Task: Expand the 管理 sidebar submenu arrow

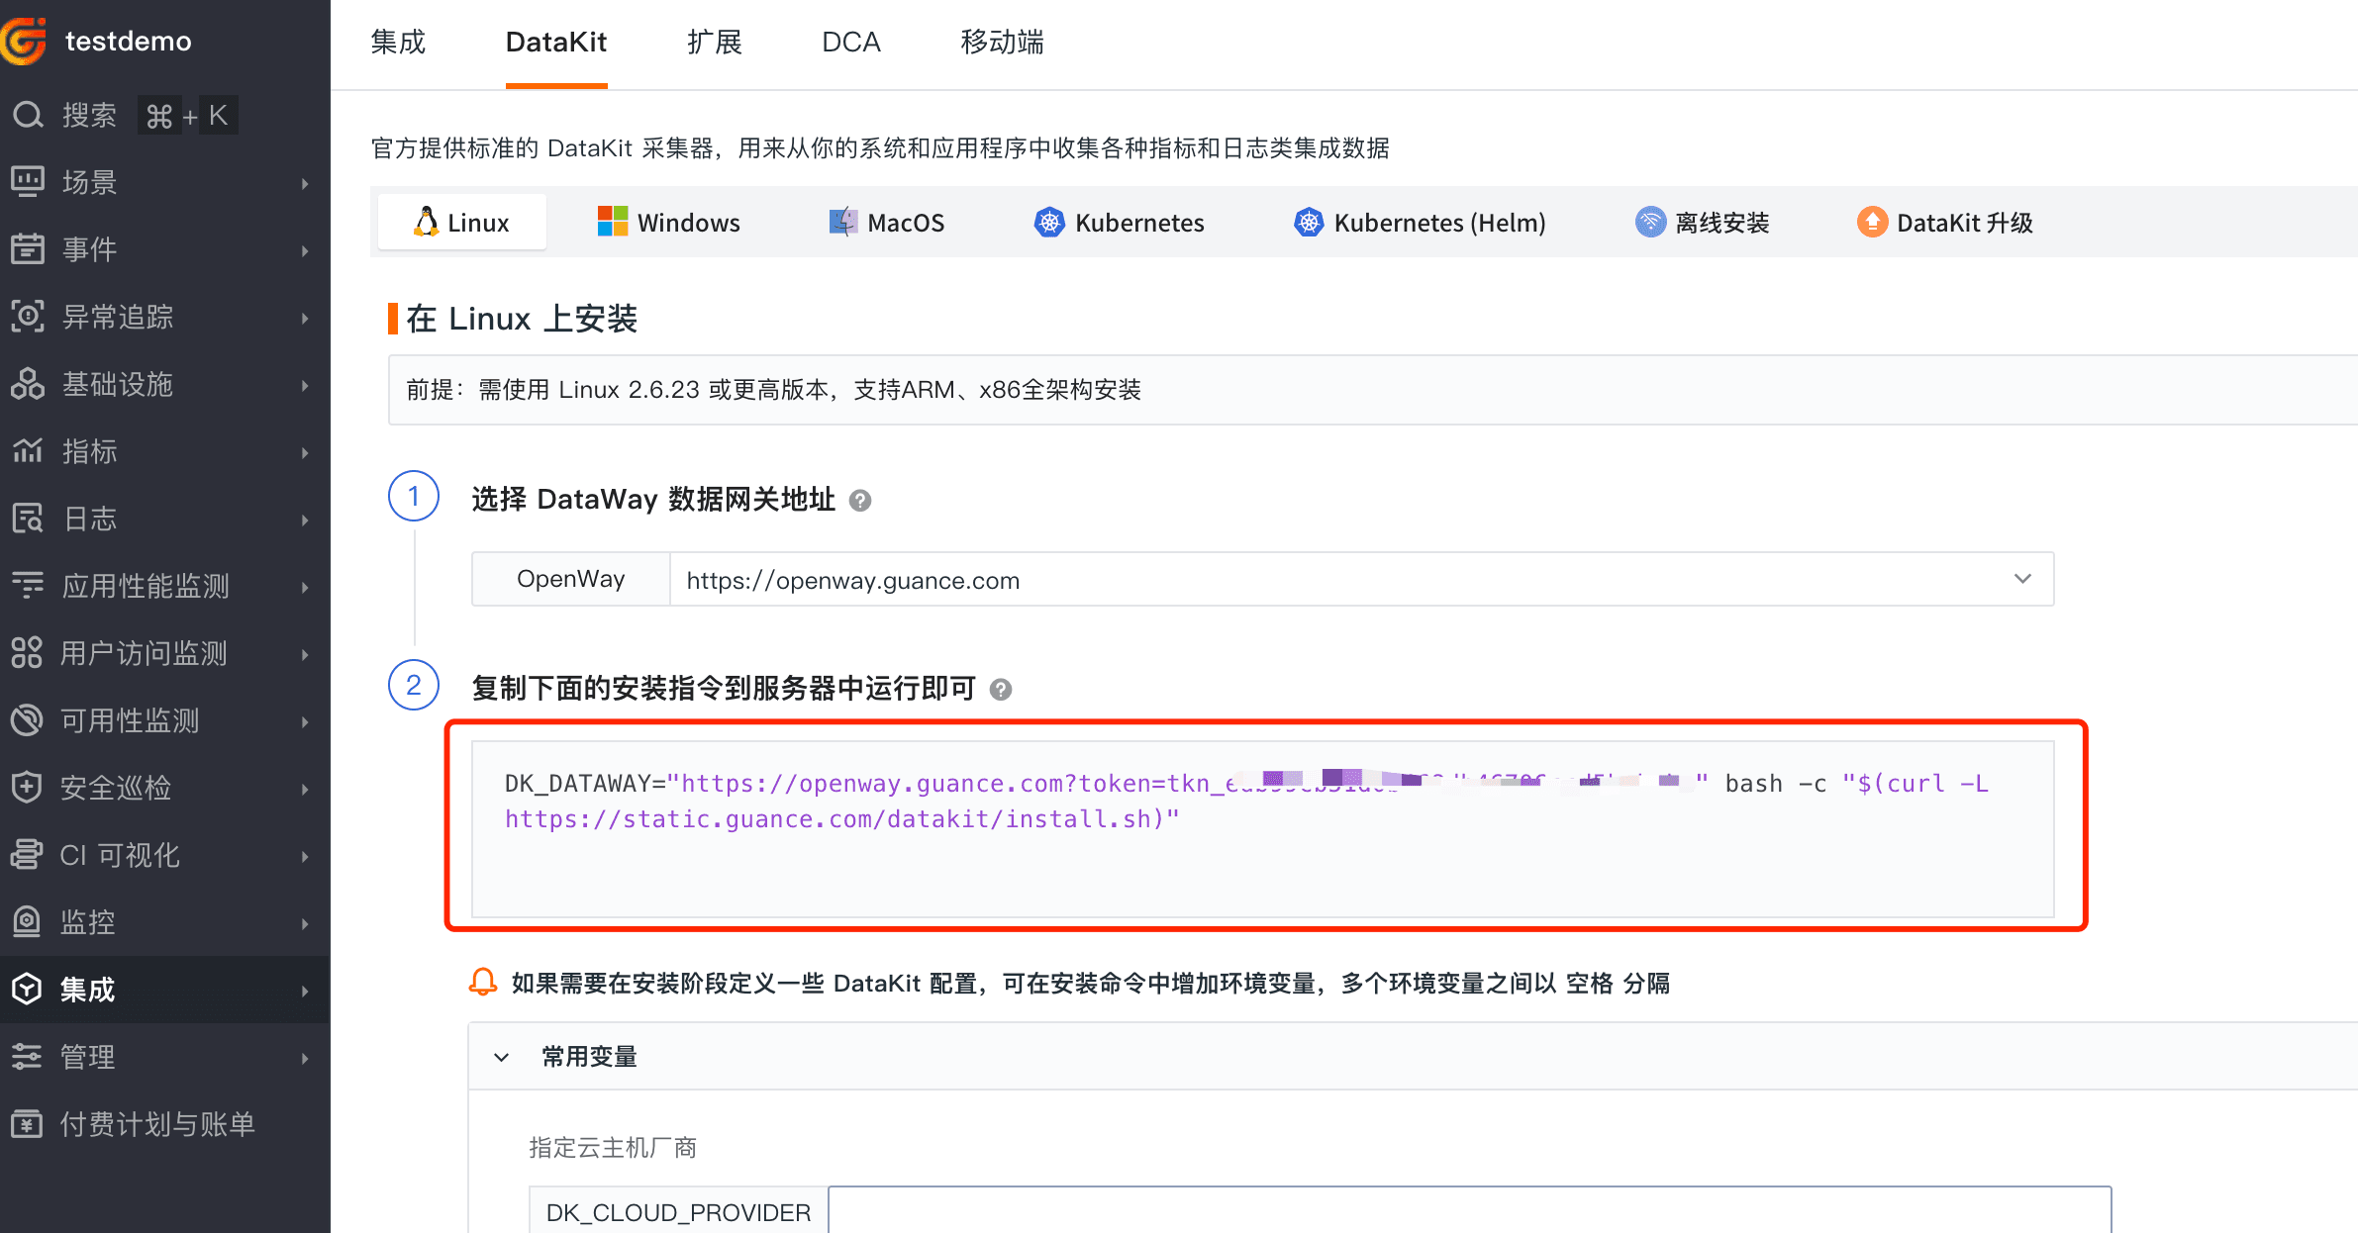Action: pos(305,1058)
